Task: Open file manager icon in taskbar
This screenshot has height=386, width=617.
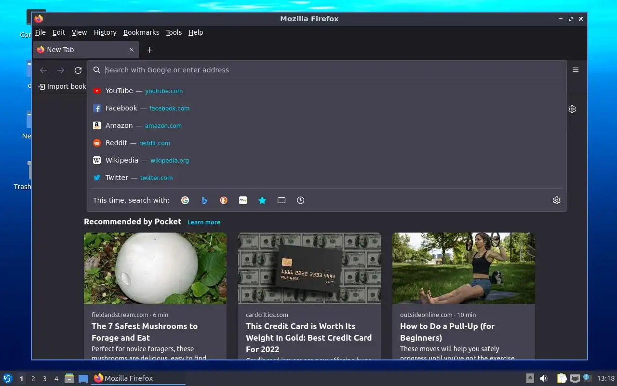Action: coord(69,378)
